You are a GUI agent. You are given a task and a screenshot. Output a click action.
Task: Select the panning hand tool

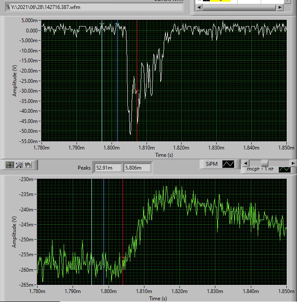pos(29,164)
